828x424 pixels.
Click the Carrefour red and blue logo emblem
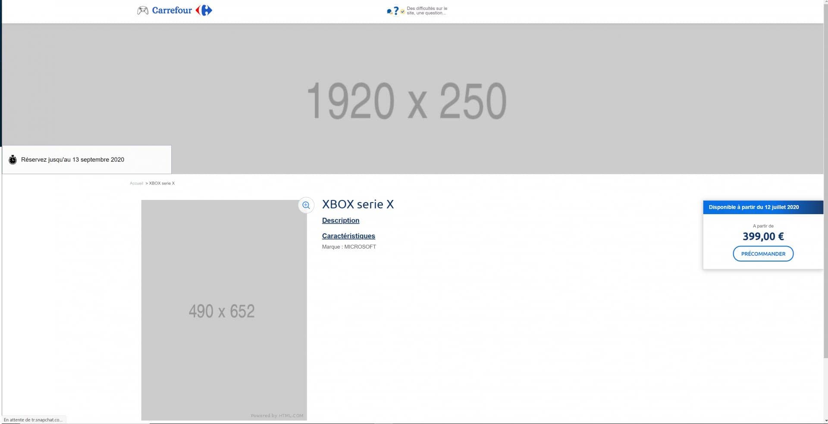204,10
